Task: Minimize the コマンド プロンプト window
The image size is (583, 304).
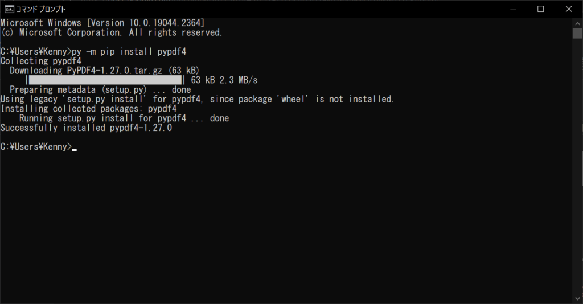Action: tap(513, 9)
